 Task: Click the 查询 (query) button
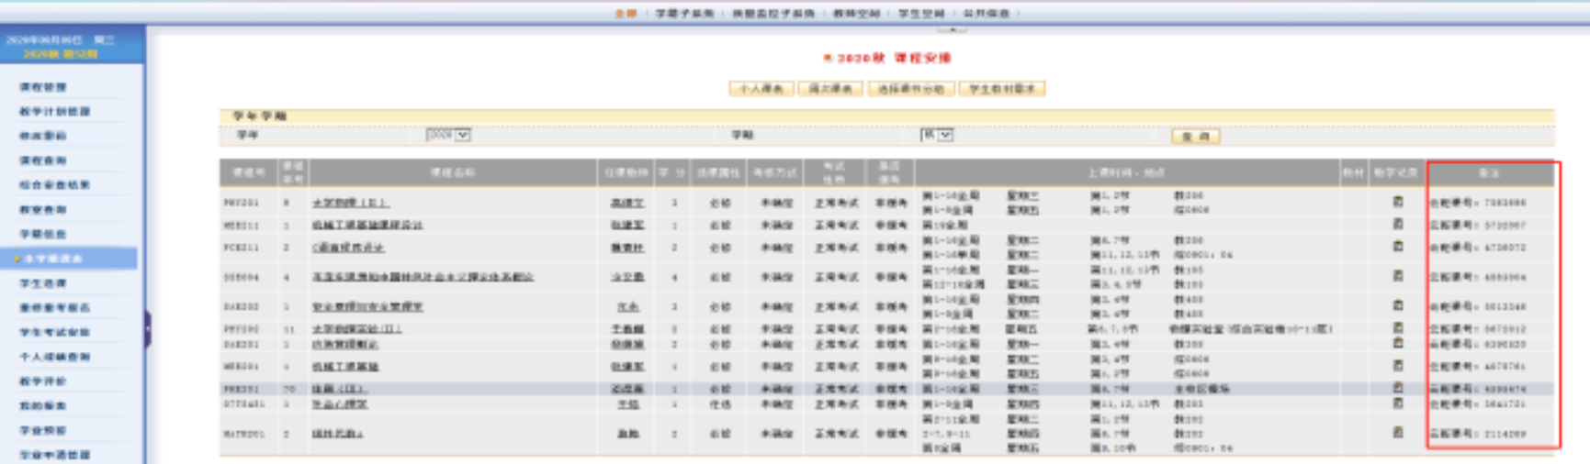pos(1195,136)
